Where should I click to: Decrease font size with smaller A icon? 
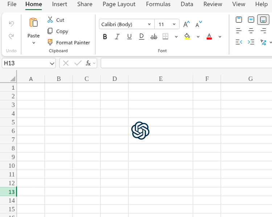199,24
